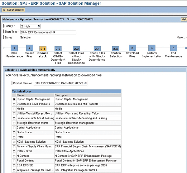
Task: Check the Media checkbox
Action: click(x=14, y=109)
